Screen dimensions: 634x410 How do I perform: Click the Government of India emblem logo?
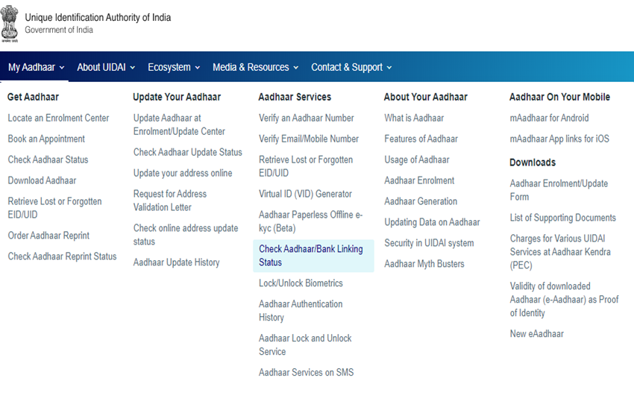coord(10,23)
